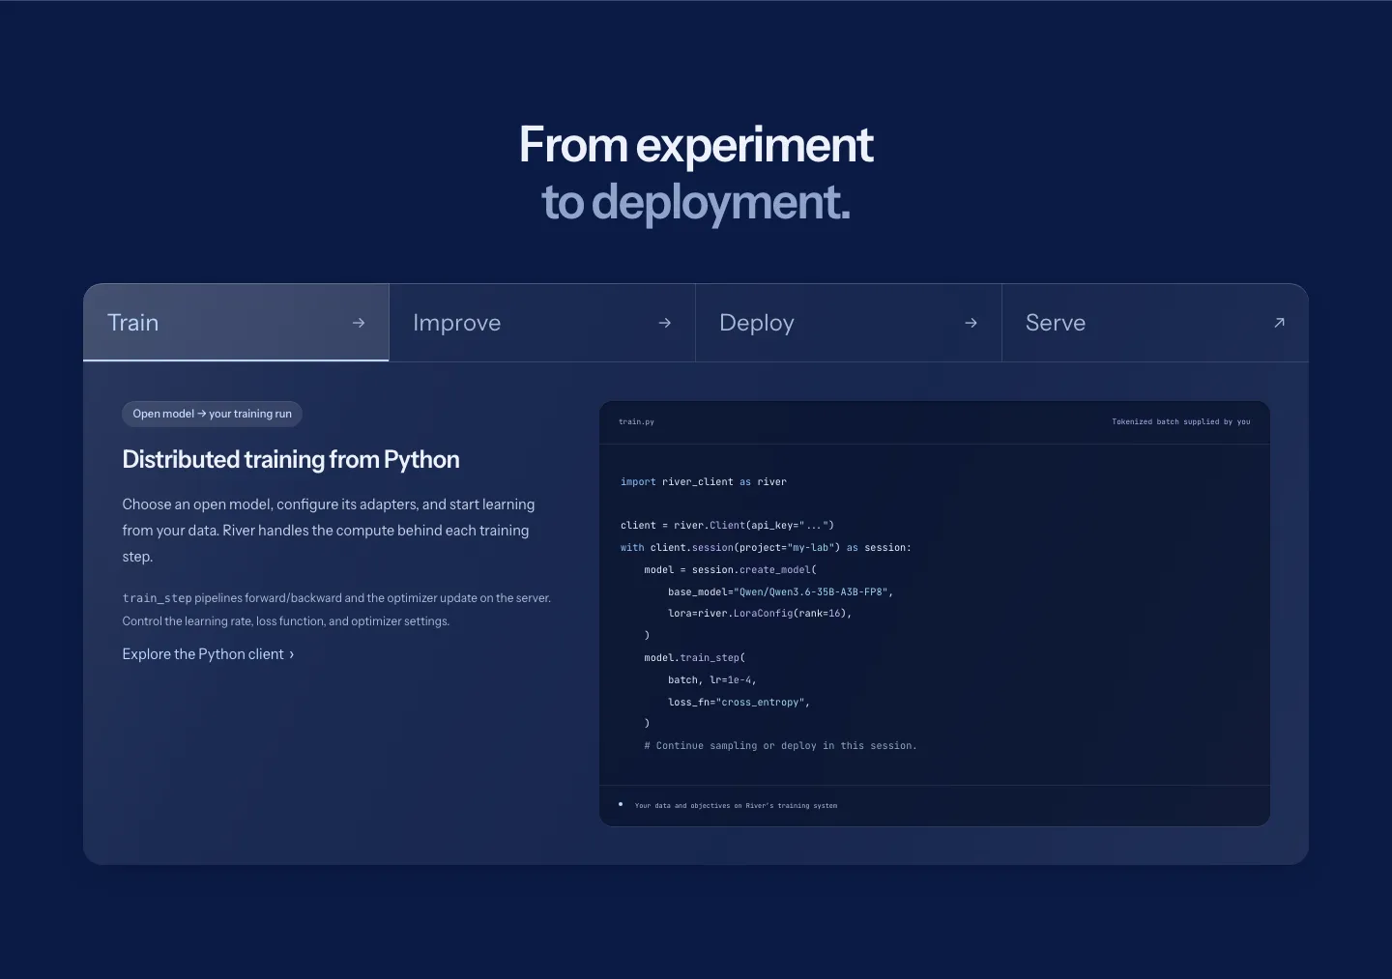The width and height of the screenshot is (1392, 979).
Task: Click the batch, lr=1e-4 code line
Action: 712,679
